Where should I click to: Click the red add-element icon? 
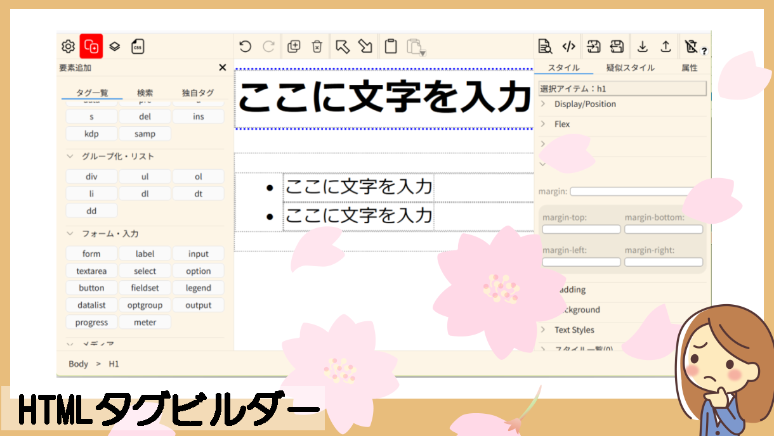click(x=91, y=46)
